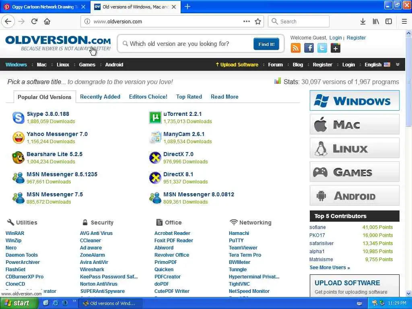Open Games in the navigation bar
Image resolution: width=412 pixels, height=309 pixels.
pyautogui.click(x=87, y=65)
